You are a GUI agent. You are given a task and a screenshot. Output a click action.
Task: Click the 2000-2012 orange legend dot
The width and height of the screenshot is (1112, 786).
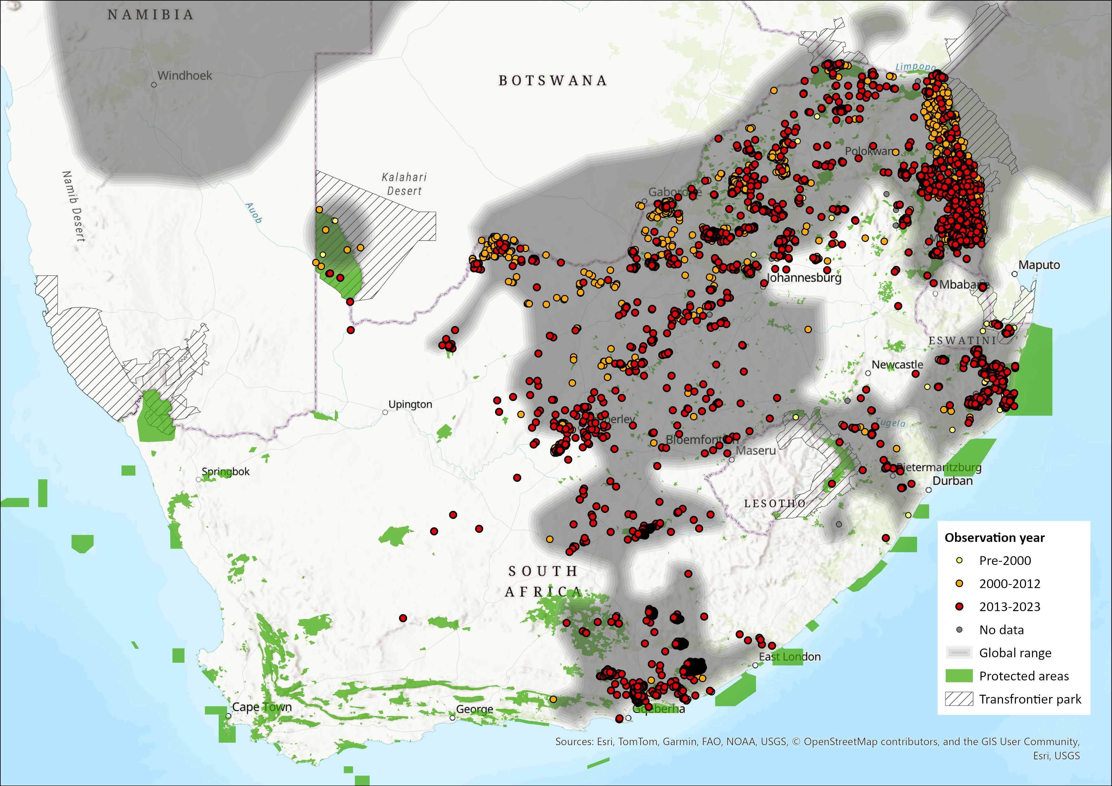tap(959, 583)
